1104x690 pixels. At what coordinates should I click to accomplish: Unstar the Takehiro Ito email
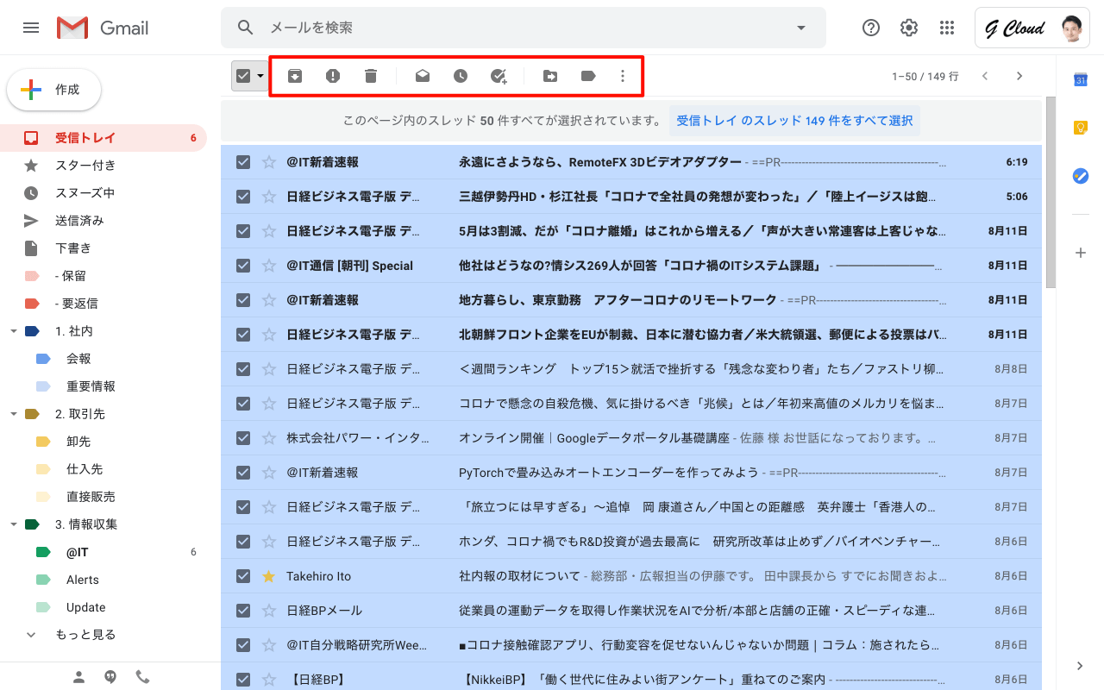pos(268,576)
